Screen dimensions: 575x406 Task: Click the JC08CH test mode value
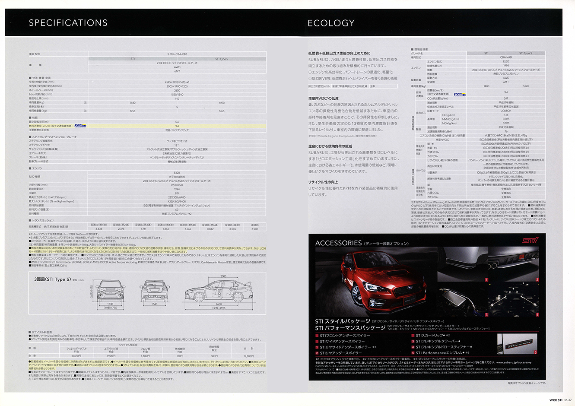pyautogui.click(x=506, y=111)
